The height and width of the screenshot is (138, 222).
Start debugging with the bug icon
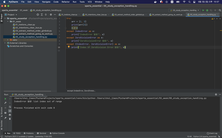[207, 10]
